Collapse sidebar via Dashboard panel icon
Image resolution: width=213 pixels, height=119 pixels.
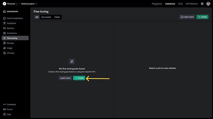click(5, 12)
